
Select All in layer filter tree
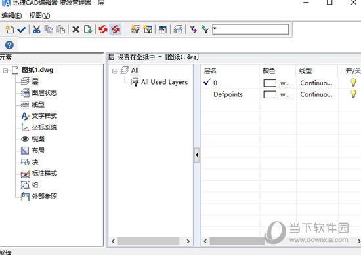(x=135, y=70)
